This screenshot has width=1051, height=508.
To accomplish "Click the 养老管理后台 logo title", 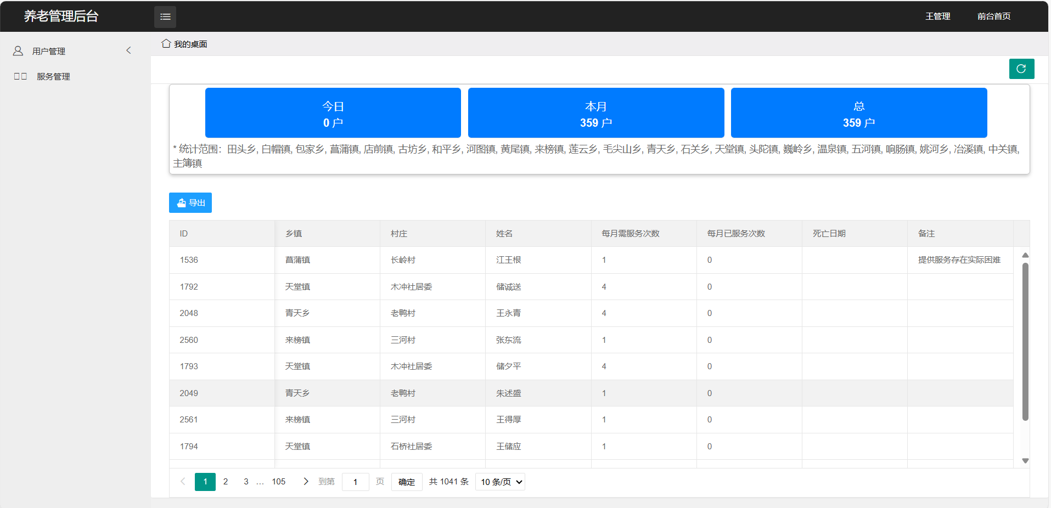I will pos(61,16).
